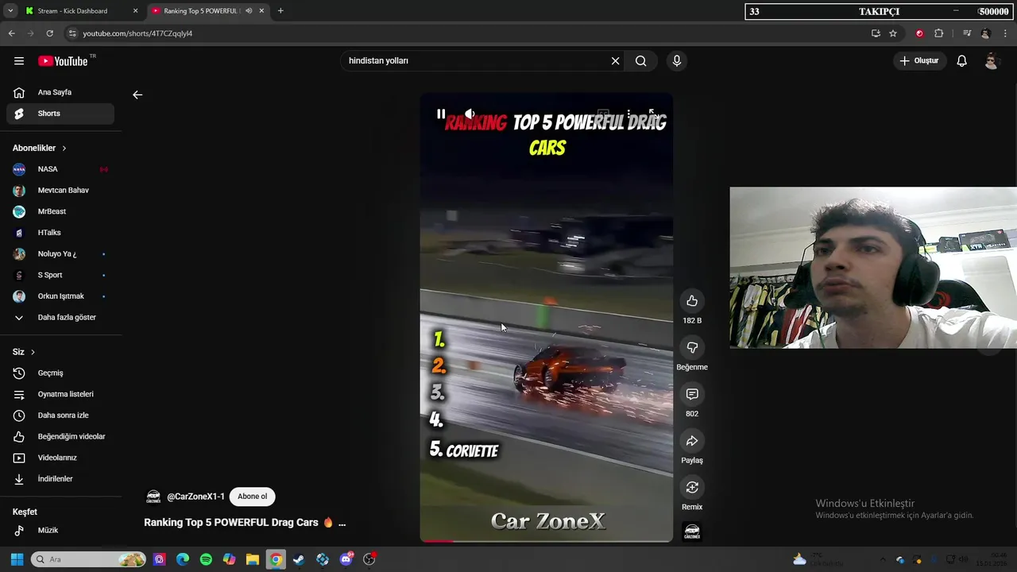Screen dimensions: 1017x572
Task: Open Daha sonra izle list
Action: pyautogui.click(x=60, y=415)
